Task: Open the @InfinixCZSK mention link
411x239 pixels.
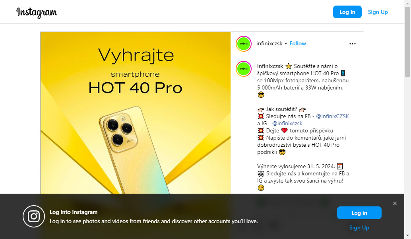Action: coord(332,116)
